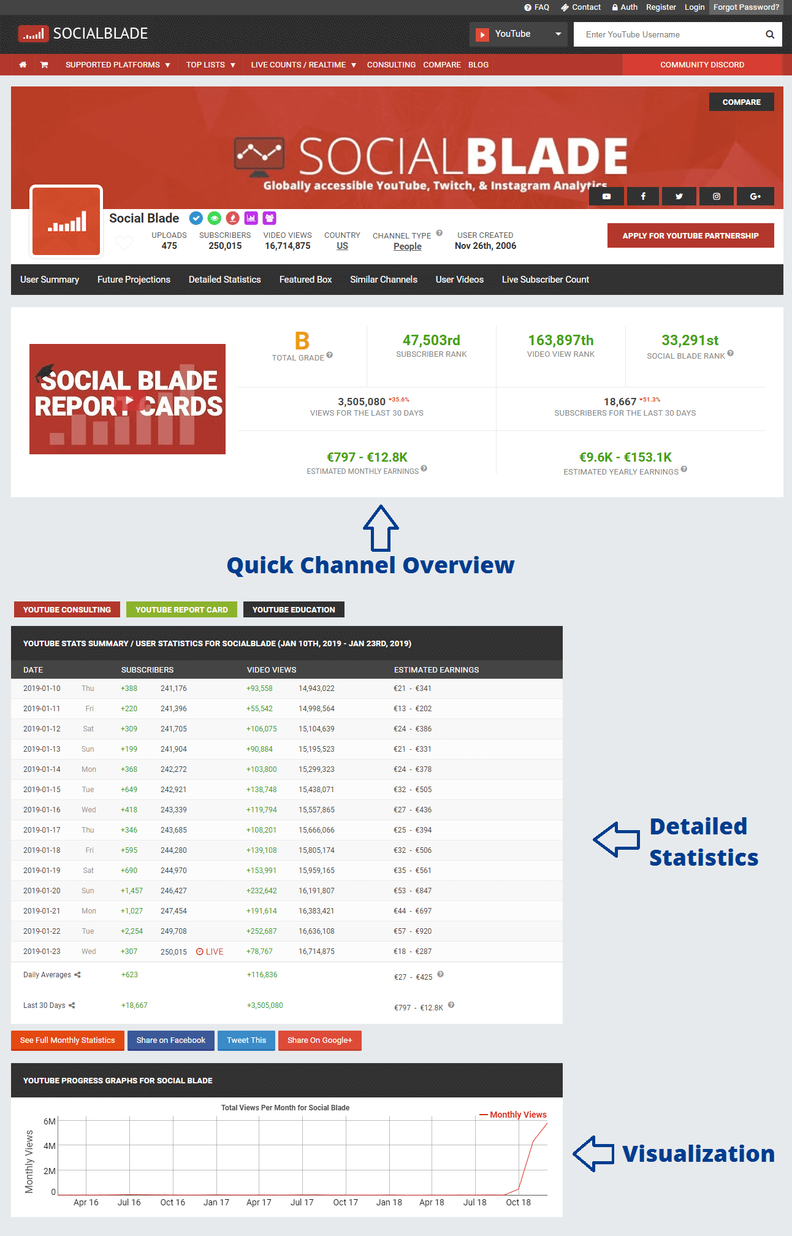Click the blue verified checkmark badge
Image resolution: width=792 pixels, height=1236 pixels.
pyautogui.click(x=196, y=218)
